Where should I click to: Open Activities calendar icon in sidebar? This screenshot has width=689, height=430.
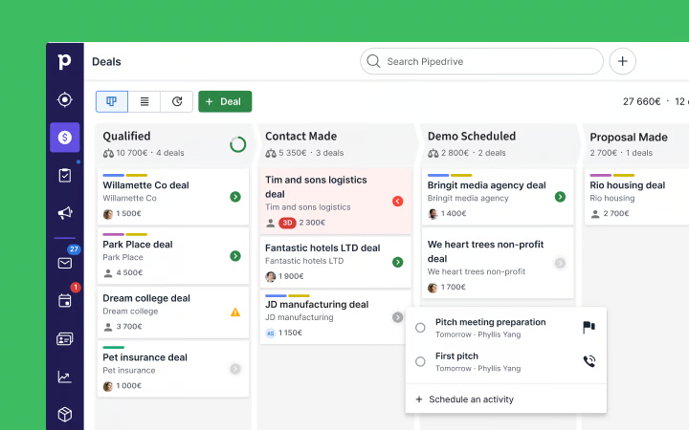point(65,301)
